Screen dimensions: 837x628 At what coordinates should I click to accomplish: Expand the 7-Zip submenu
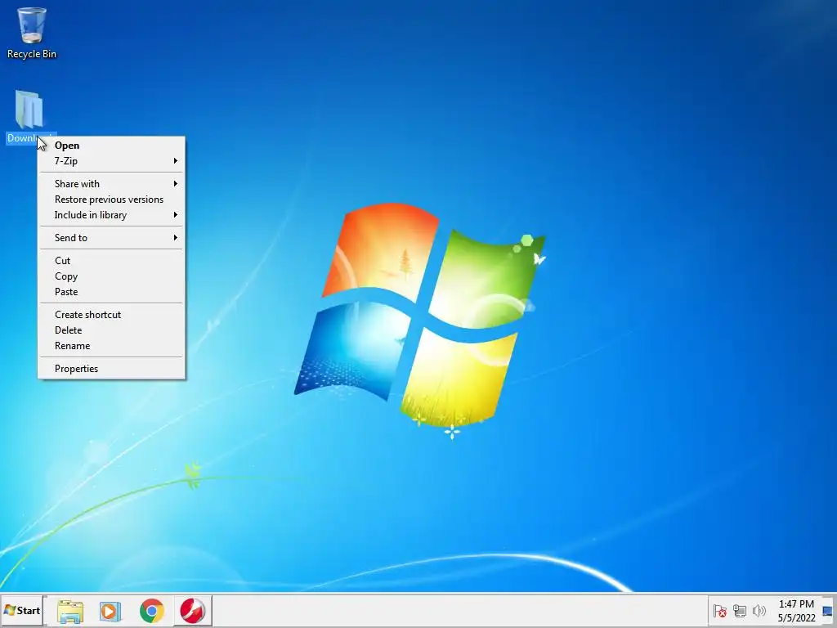(x=111, y=161)
